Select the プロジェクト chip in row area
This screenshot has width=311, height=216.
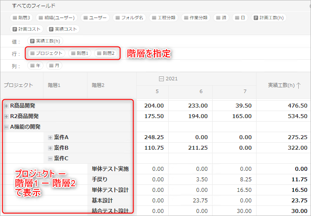coord(46,54)
